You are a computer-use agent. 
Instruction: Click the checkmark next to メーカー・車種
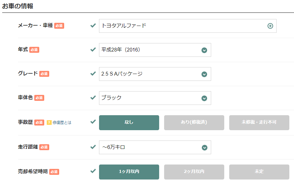(93, 26)
